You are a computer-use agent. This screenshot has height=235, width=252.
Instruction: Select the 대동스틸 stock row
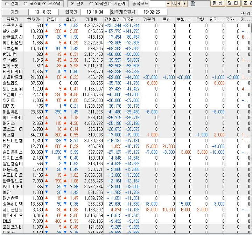126,169
